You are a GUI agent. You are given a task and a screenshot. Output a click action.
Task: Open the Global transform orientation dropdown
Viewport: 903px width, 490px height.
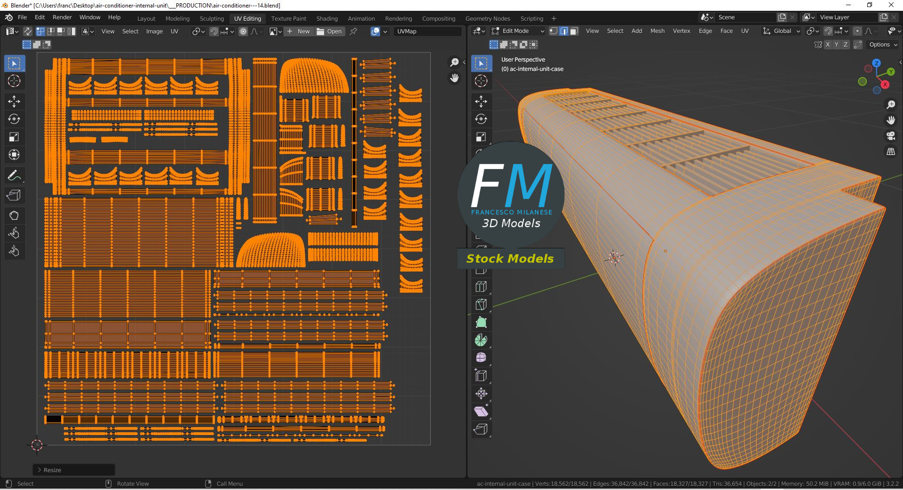pyautogui.click(x=782, y=31)
